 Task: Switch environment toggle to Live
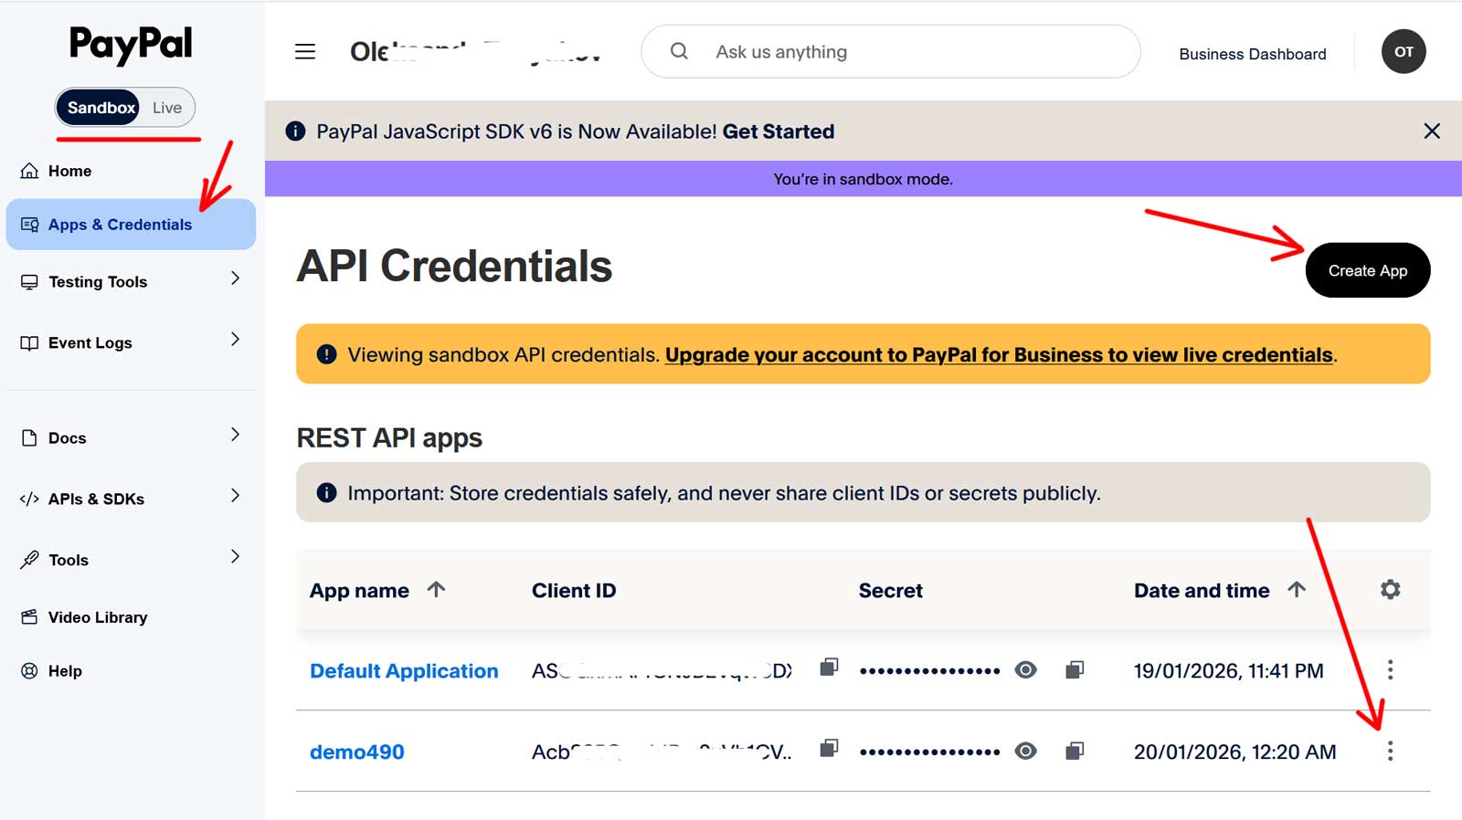tap(167, 108)
